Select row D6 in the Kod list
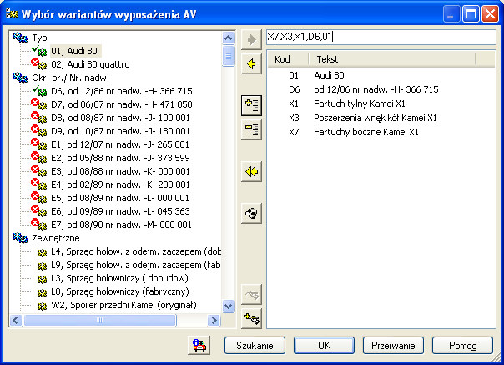This screenshot has height=365, width=504. 381,89
